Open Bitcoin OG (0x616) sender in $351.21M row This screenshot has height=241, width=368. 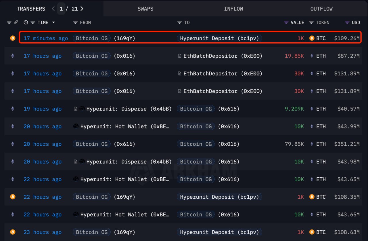point(104,144)
